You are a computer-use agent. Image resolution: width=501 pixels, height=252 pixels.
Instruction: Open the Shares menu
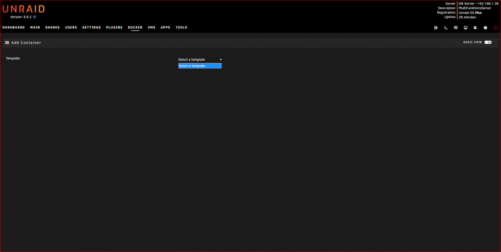[x=53, y=28]
